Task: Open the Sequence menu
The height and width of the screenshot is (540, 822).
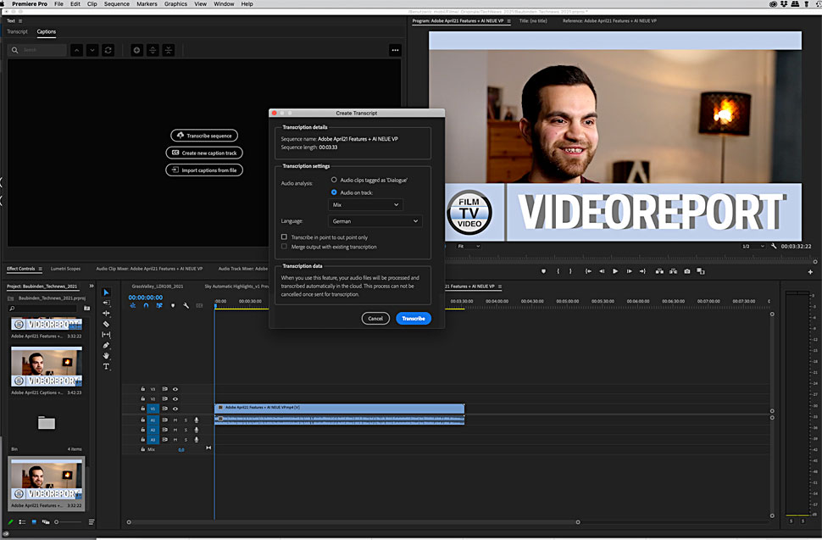Action: point(116,3)
